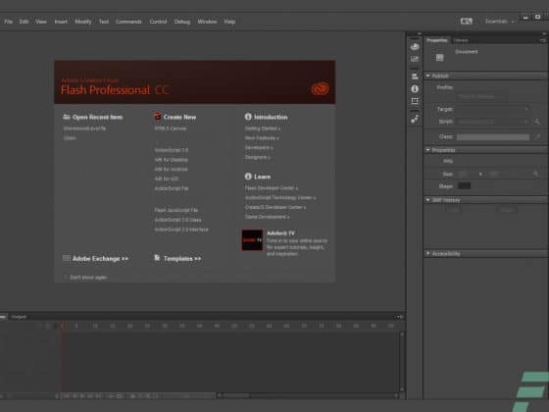
Task: Toggle the Loop button in timeline
Action: (120, 396)
